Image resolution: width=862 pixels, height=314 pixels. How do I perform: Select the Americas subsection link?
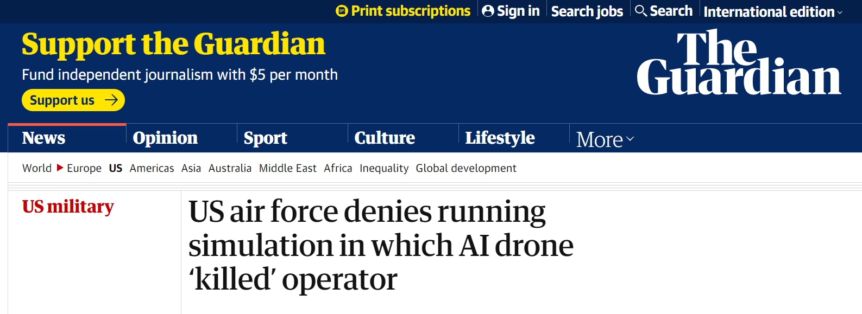tap(152, 168)
